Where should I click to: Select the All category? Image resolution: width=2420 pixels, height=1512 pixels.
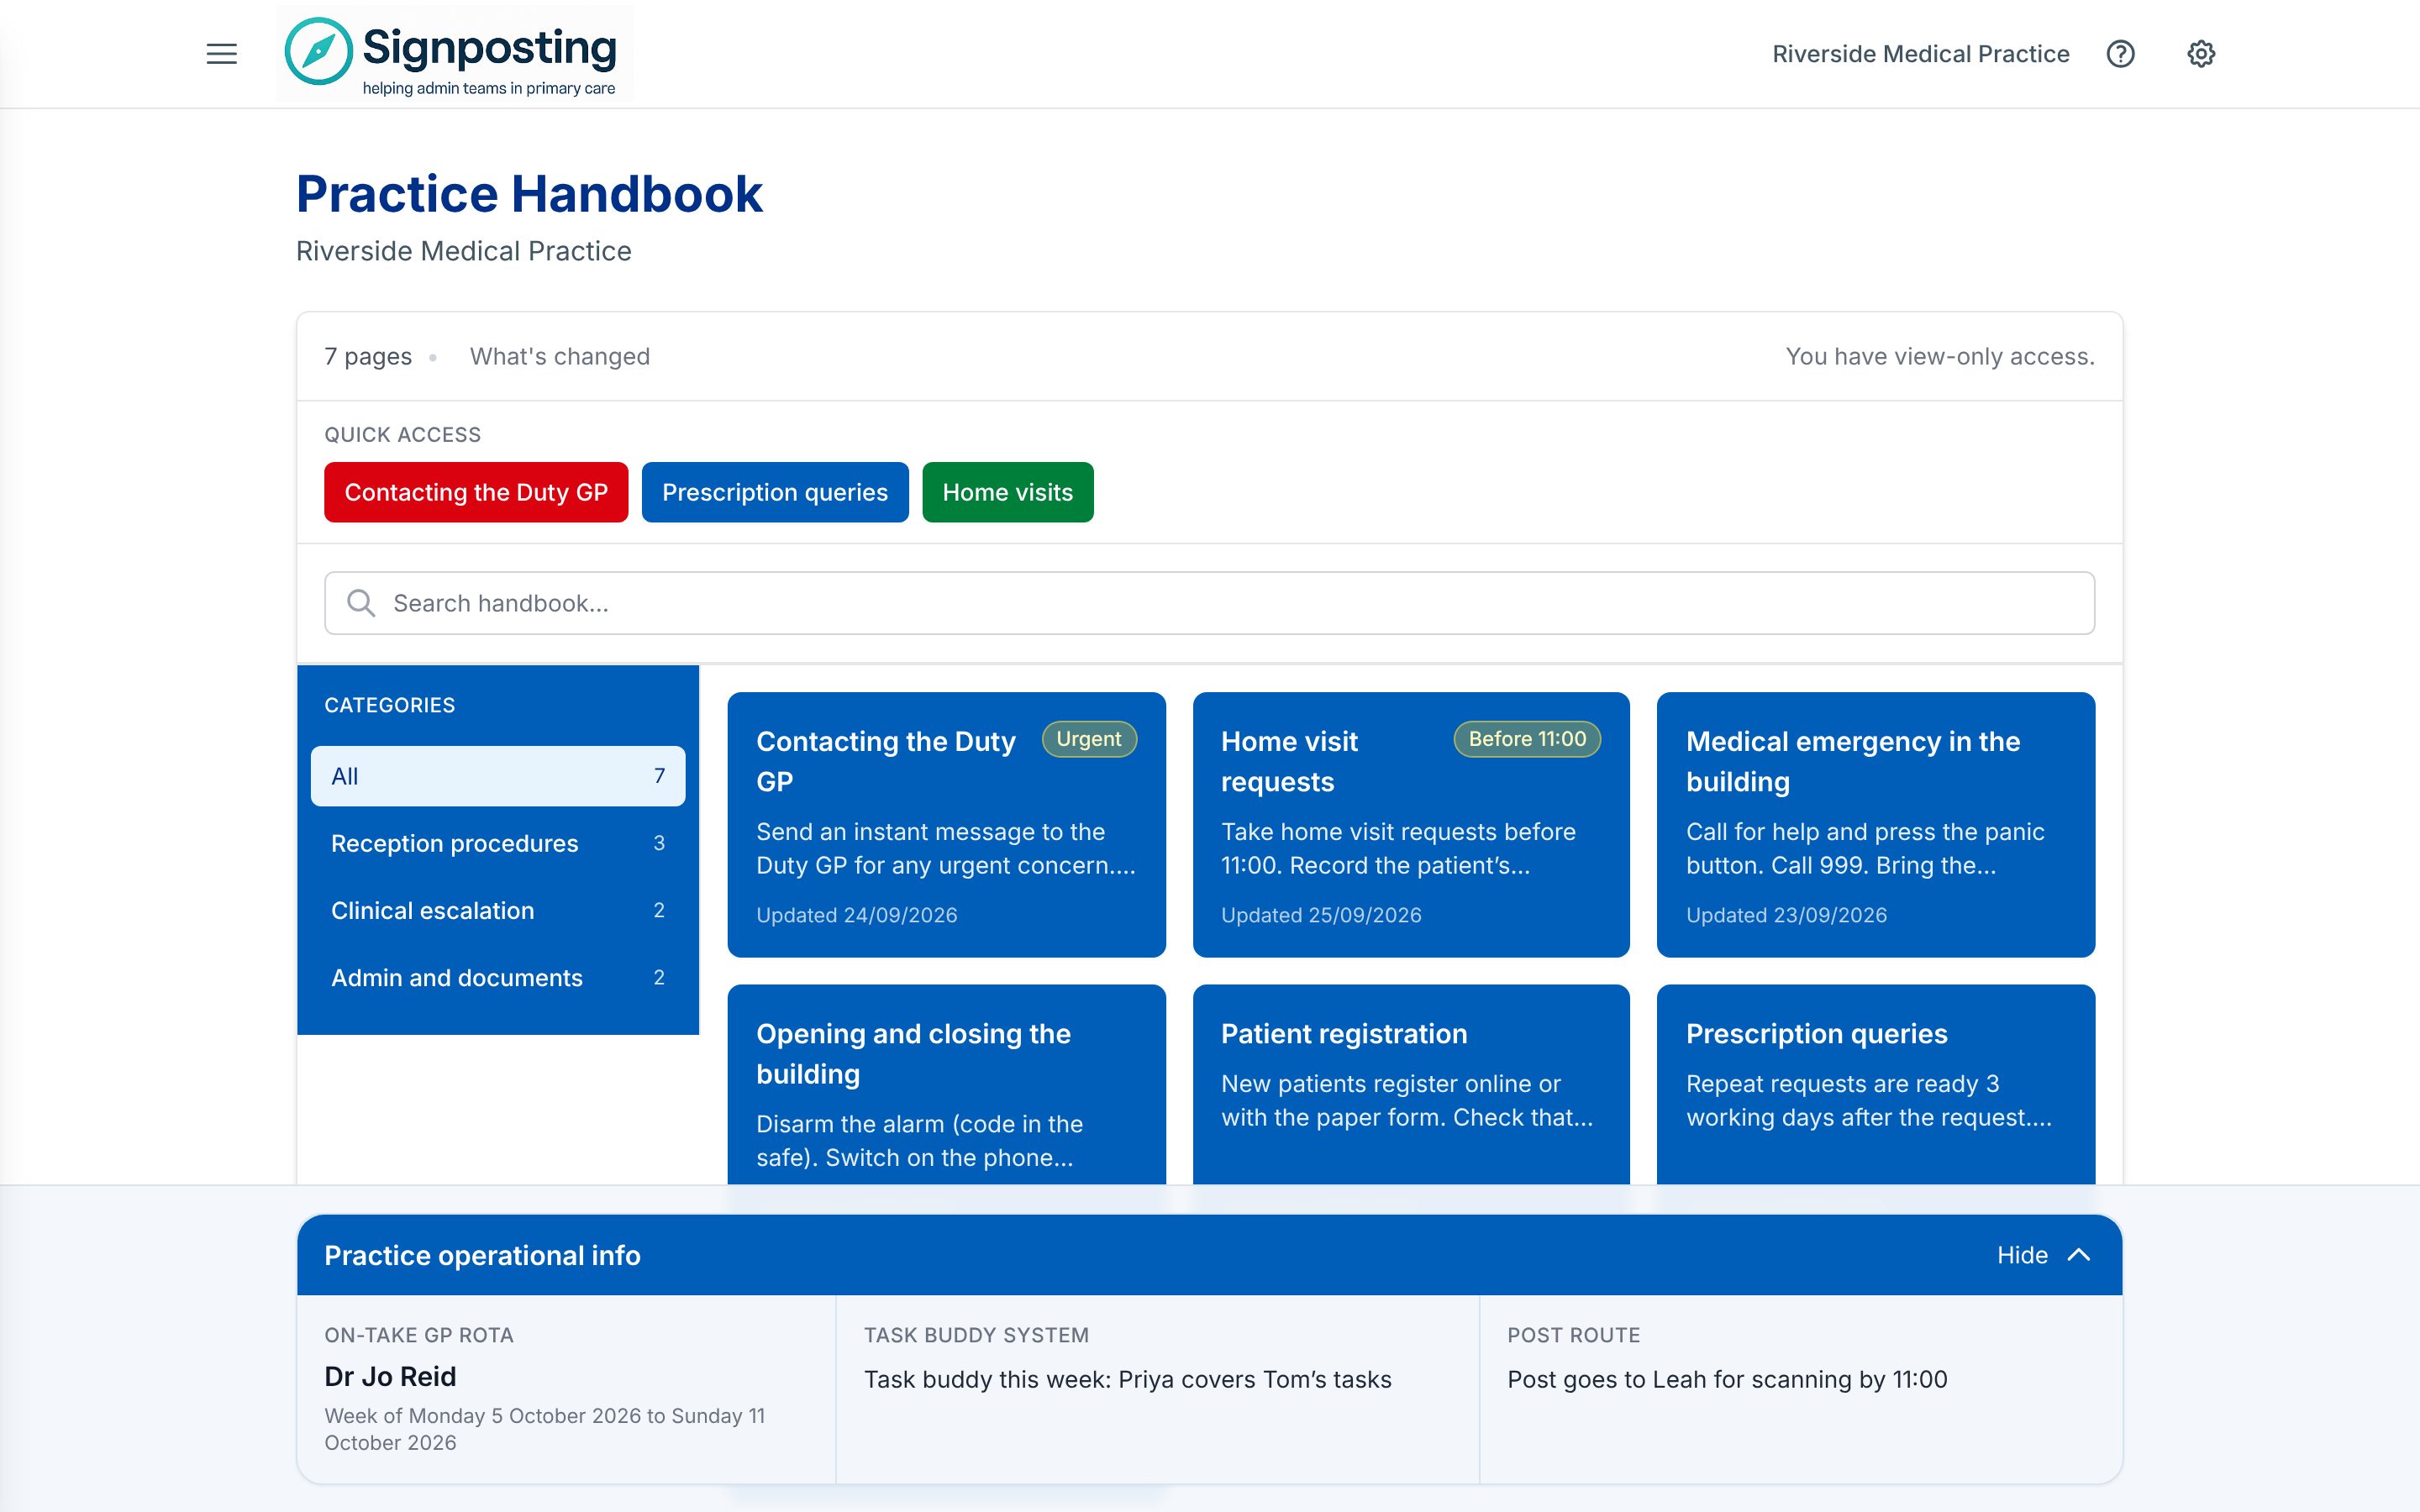(x=498, y=776)
